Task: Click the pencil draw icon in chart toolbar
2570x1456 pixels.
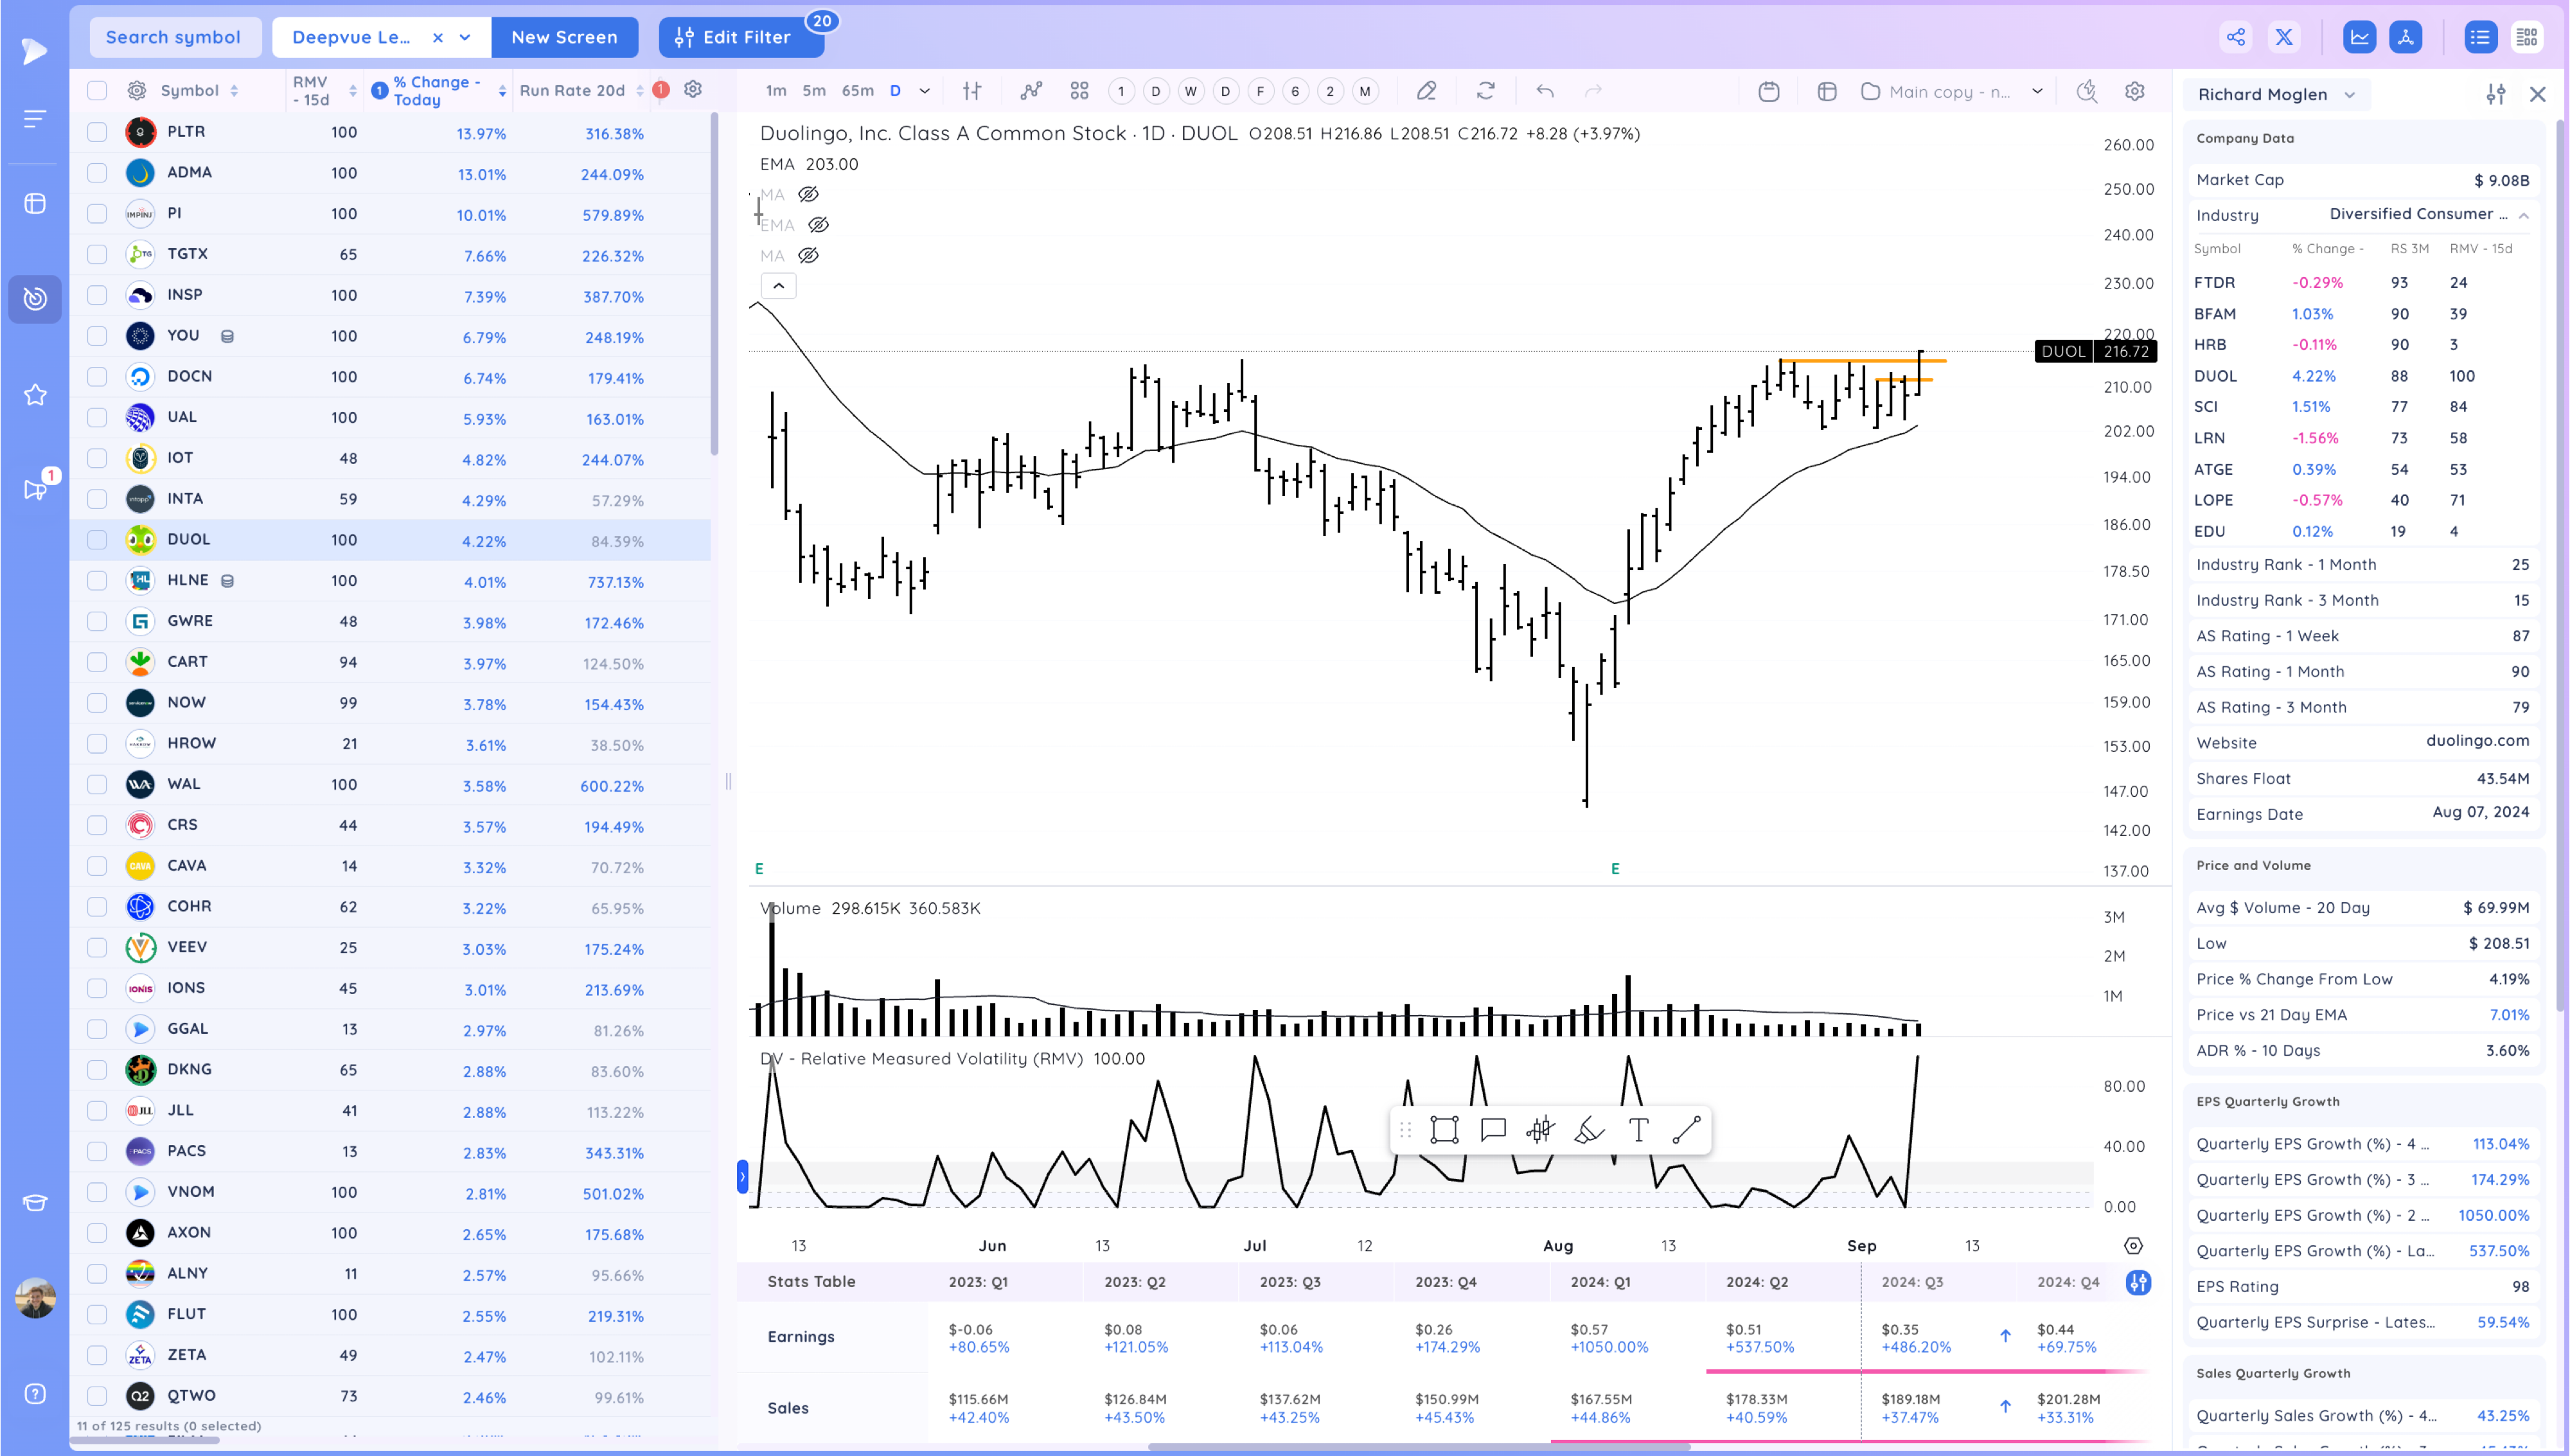Action: point(1426,91)
